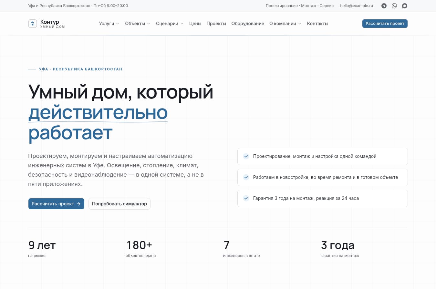Viewport: 436px width, 289px height.
Task: Click the "УФА · РЕСПУБЛИКА БАШКОРТОСТАН" eyebrow text
Action: pyautogui.click(x=80, y=69)
